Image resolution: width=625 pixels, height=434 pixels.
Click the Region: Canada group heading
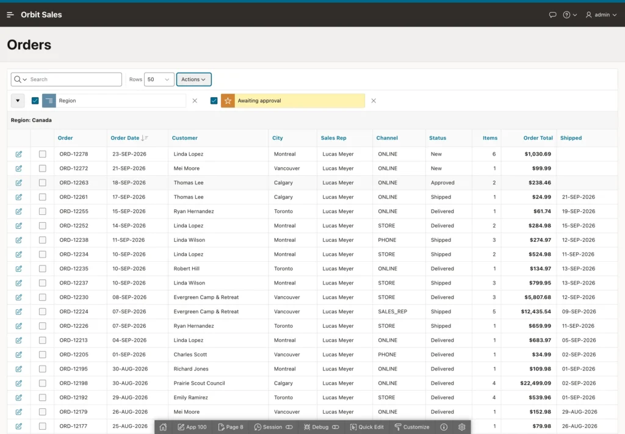(31, 120)
